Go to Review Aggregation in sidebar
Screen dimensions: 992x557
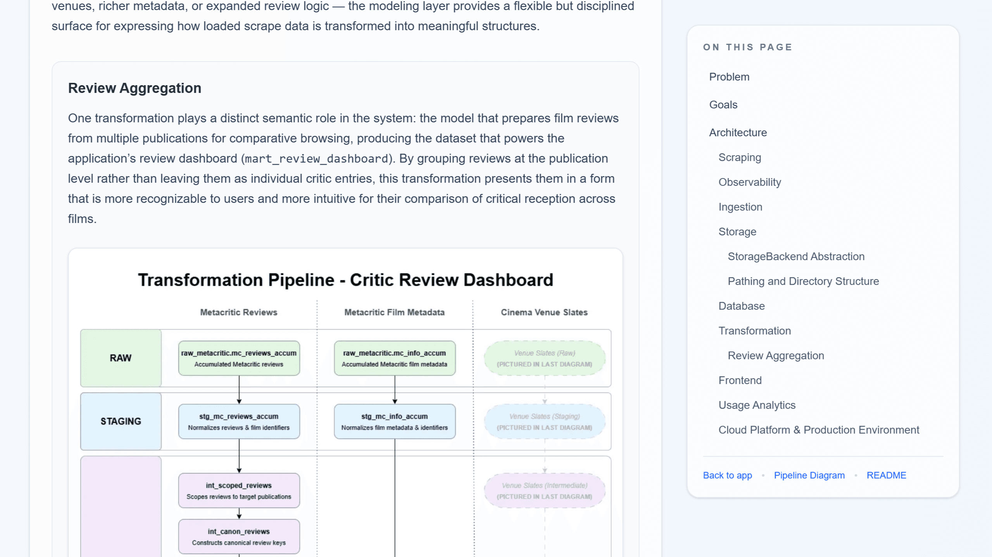pyautogui.click(x=776, y=356)
